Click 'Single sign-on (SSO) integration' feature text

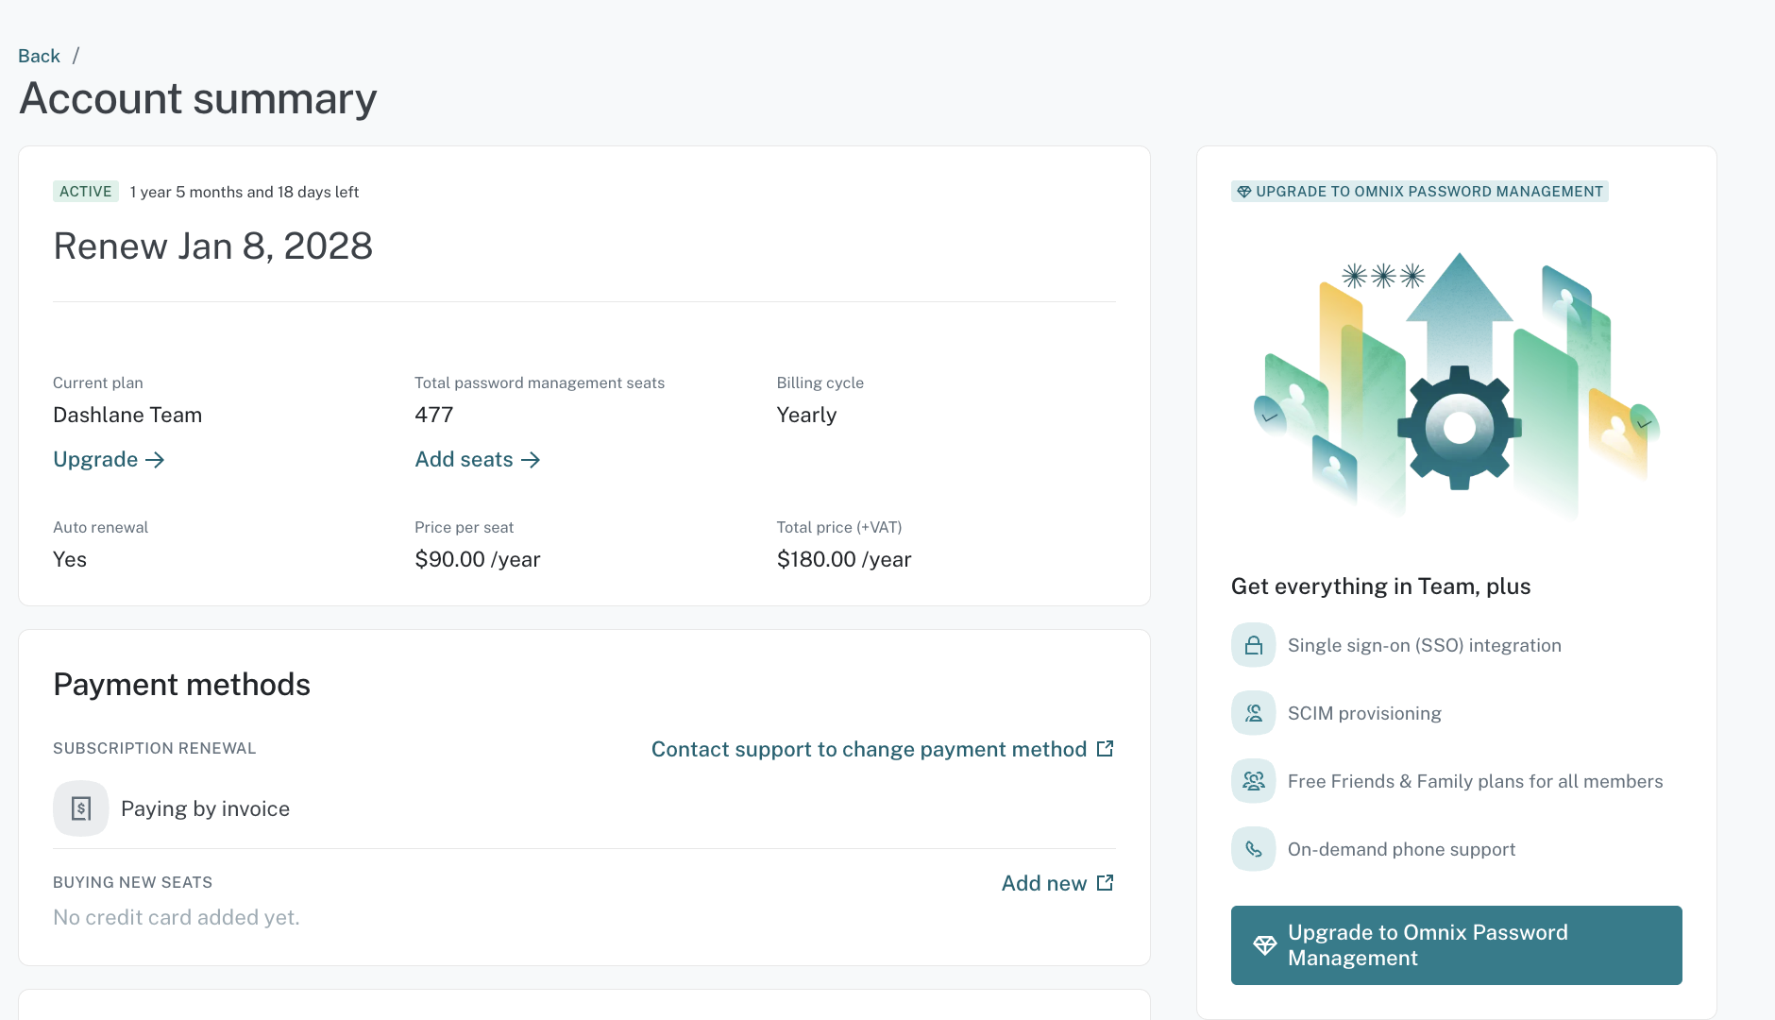pos(1425,645)
